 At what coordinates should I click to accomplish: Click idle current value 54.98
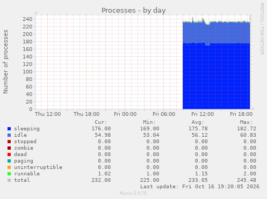[x=103, y=135]
